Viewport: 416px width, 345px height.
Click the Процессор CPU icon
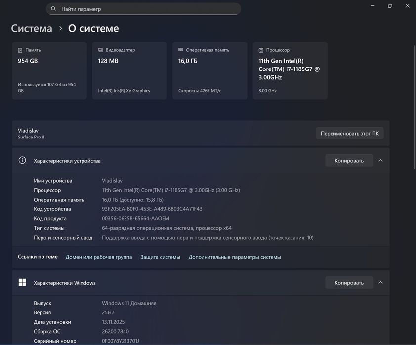coord(261,50)
